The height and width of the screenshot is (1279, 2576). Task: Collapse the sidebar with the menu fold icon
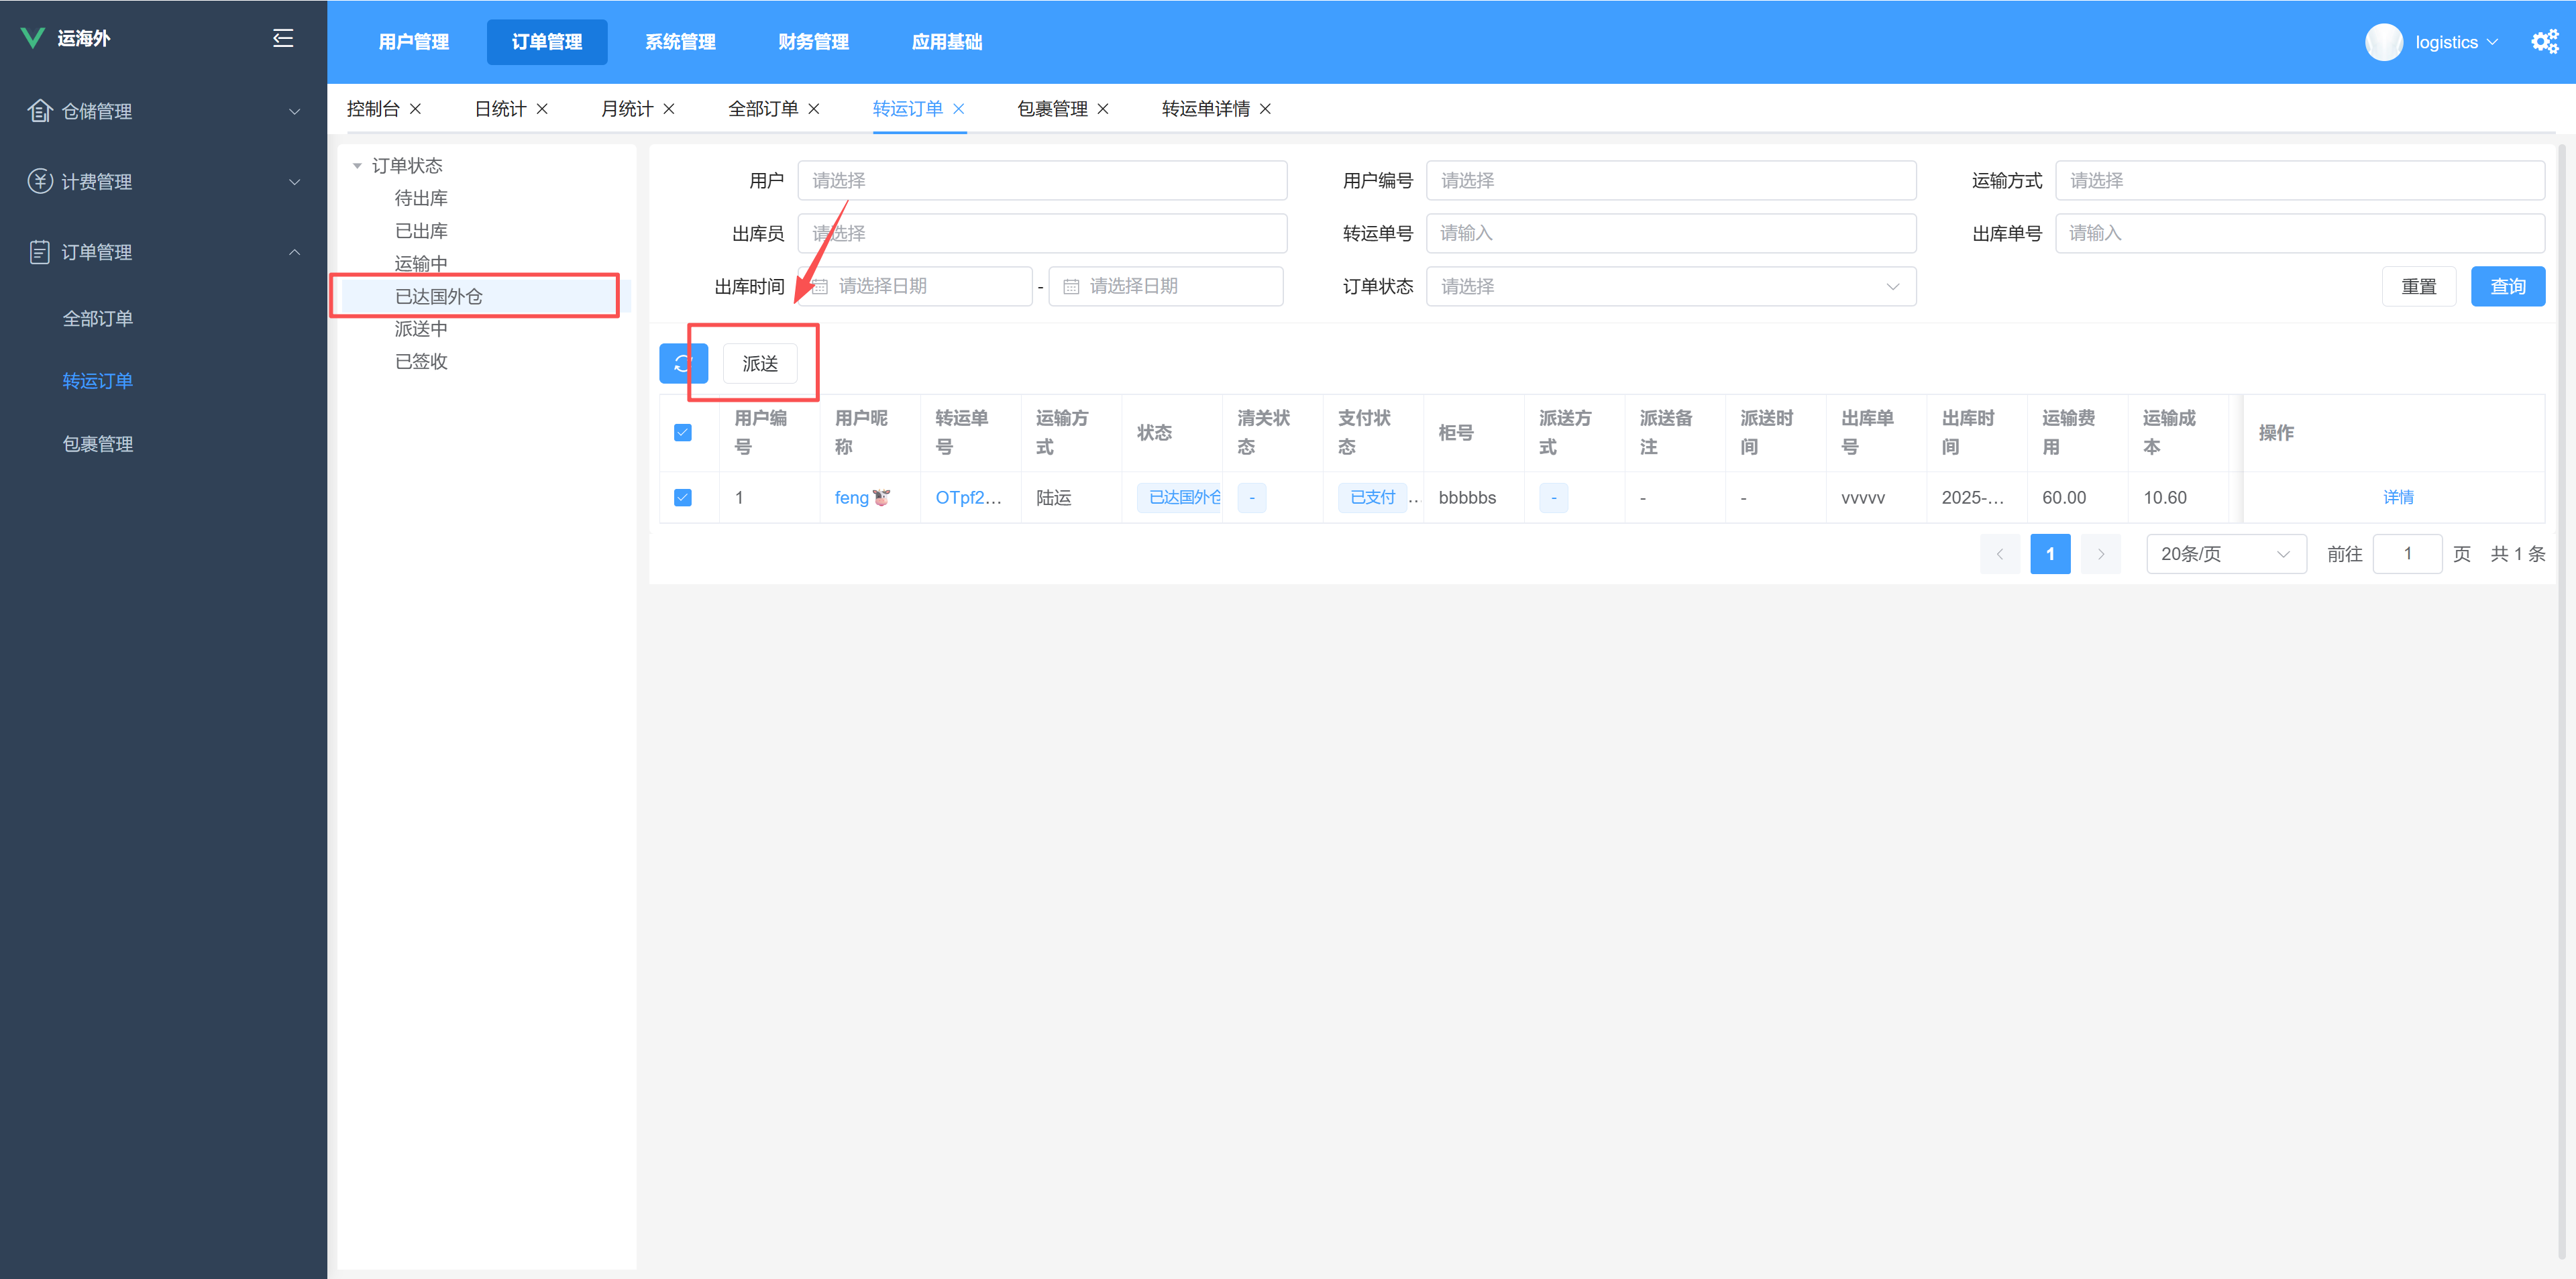click(x=283, y=38)
